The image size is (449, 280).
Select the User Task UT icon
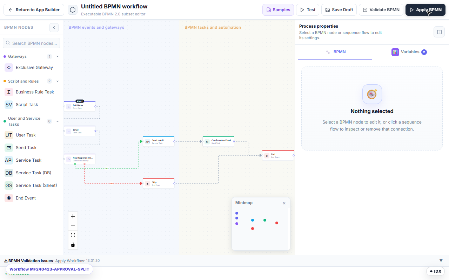coord(9,135)
